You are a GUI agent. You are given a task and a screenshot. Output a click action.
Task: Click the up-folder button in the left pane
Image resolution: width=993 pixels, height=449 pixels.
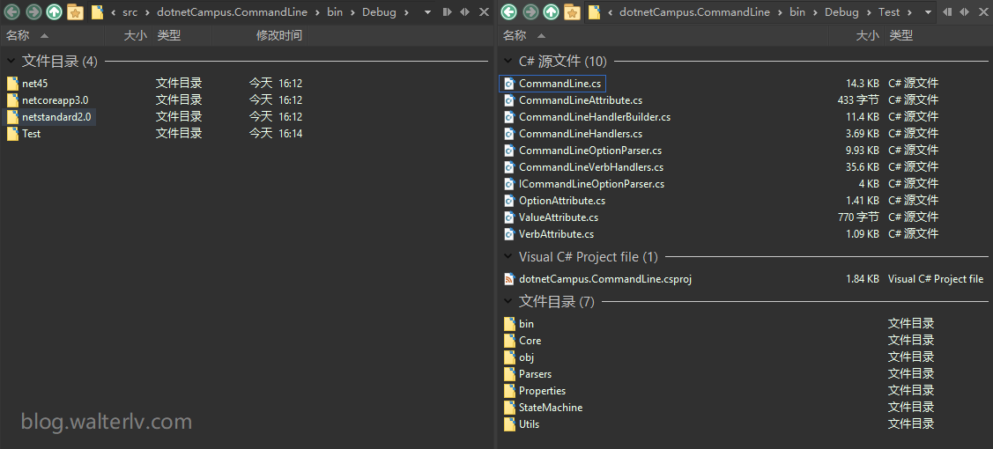click(55, 12)
